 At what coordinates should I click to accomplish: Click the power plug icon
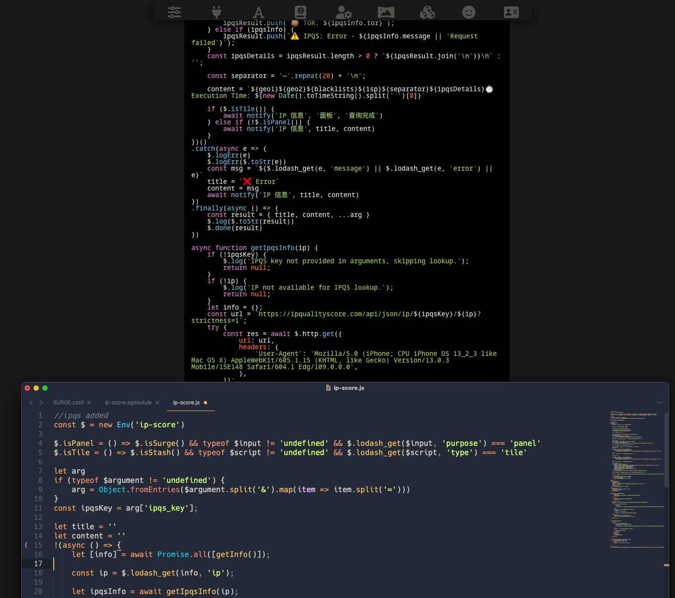pos(216,12)
